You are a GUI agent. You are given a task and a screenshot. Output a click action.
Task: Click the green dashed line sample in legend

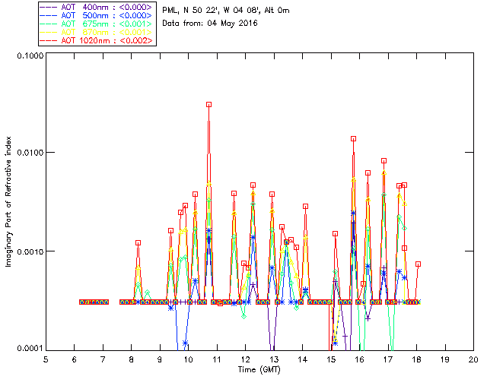click(x=49, y=24)
